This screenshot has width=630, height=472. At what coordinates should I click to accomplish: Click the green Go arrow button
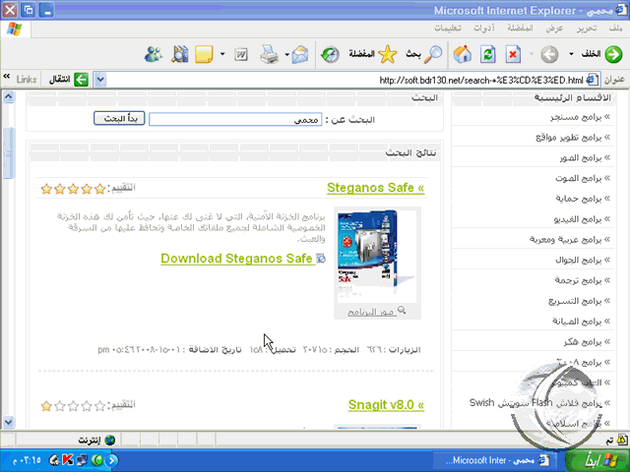tap(81, 80)
